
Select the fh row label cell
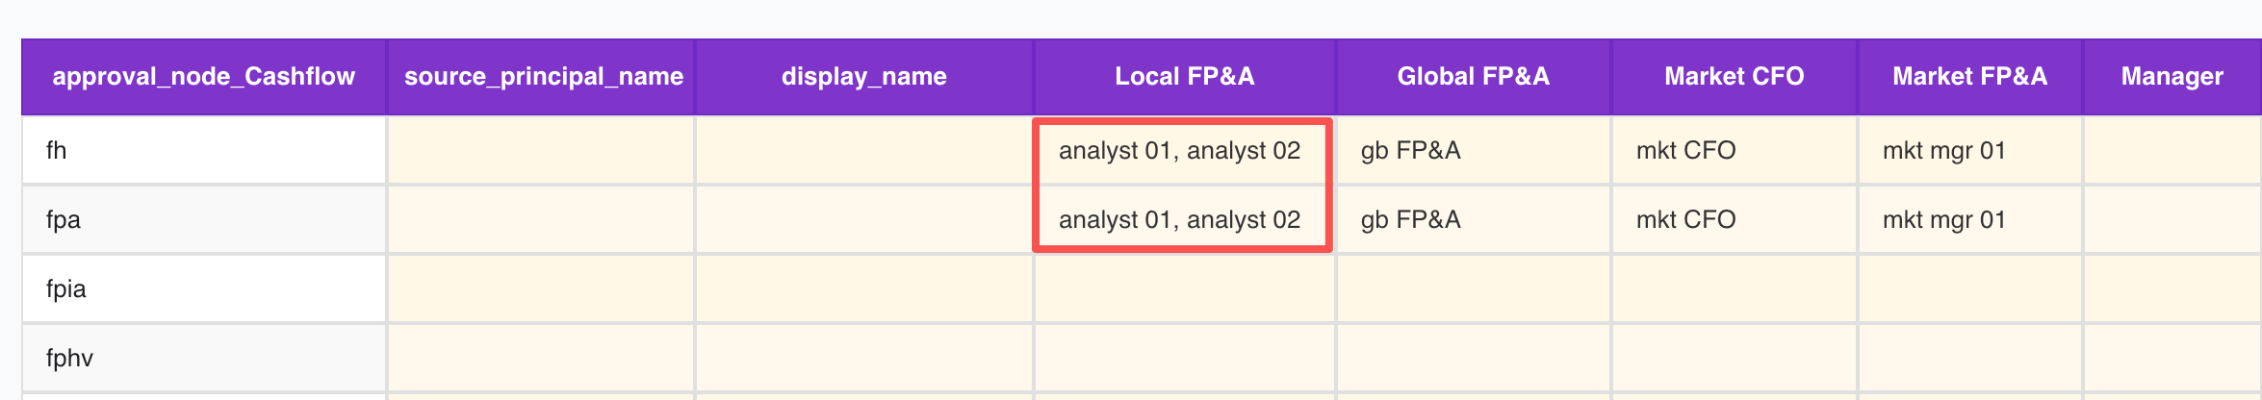(x=203, y=150)
